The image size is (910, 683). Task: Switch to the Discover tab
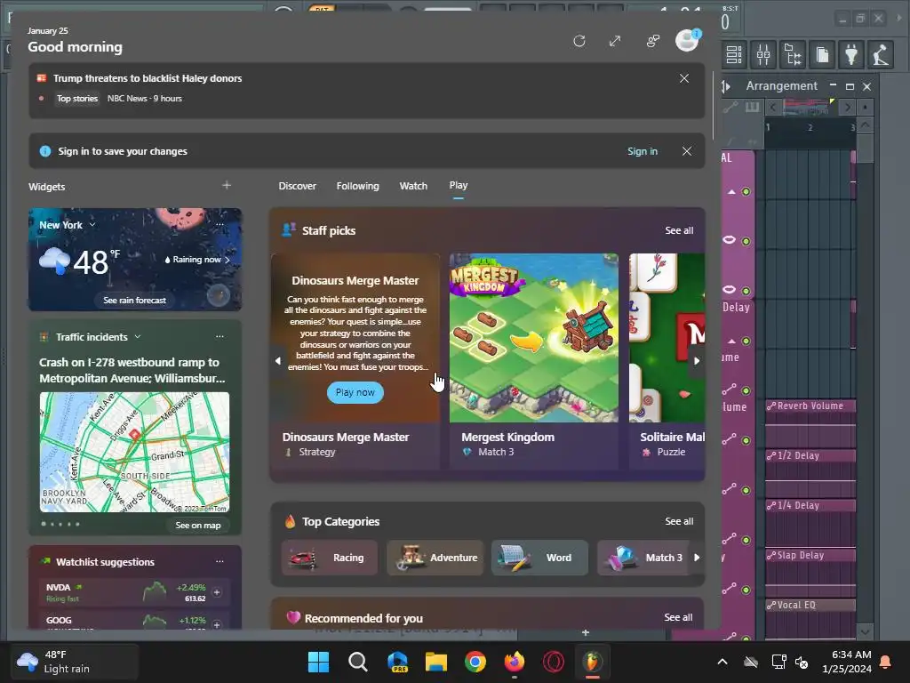[x=297, y=186]
